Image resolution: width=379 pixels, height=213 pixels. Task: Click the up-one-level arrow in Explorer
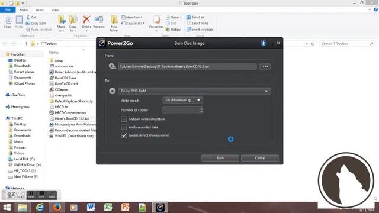pos(26,43)
